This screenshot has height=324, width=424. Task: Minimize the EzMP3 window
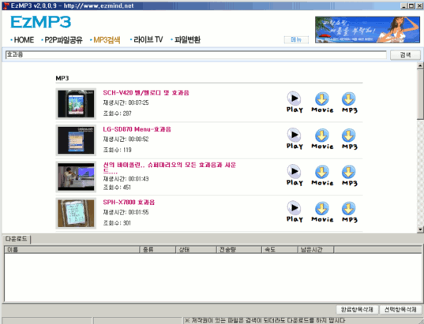(404, 6)
